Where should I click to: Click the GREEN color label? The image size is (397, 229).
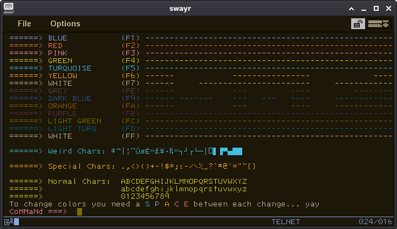pyautogui.click(x=60, y=61)
